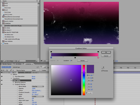Click the lock column header icon
This screenshot has height=105, width=140.
pyautogui.click(x=7, y=70)
